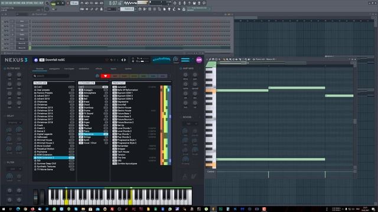Image resolution: width=378 pixels, height=212 pixels.
Task: Toggle AMP MOD power in Nexus
Action: point(181,68)
